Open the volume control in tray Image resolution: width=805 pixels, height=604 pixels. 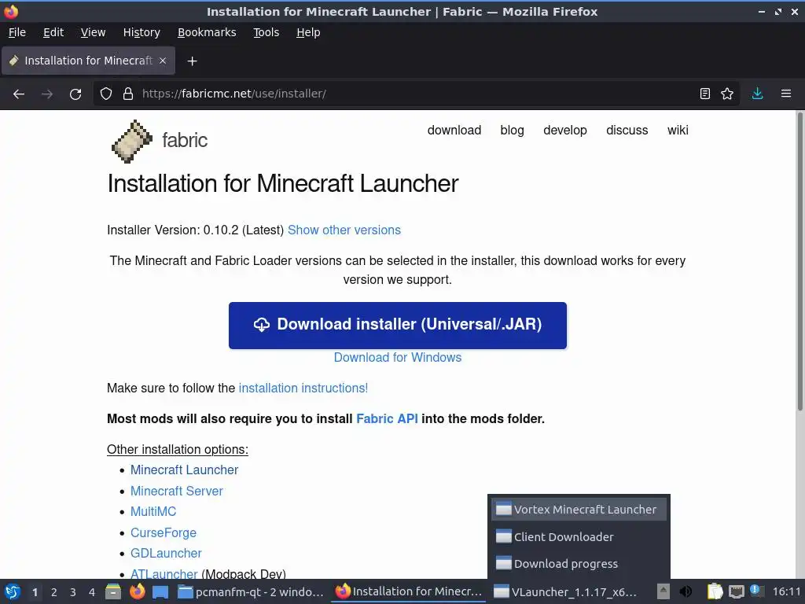(x=686, y=591)
